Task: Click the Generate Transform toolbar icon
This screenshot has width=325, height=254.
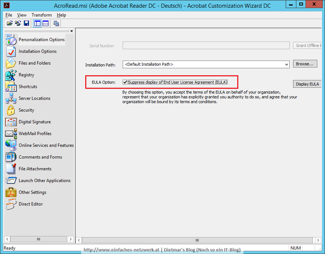Action: (x=56, y=23)
